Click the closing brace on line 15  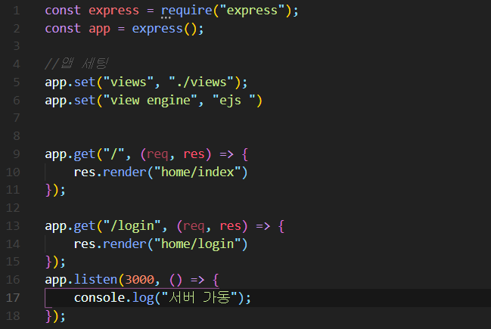click(x=48, y=262)
